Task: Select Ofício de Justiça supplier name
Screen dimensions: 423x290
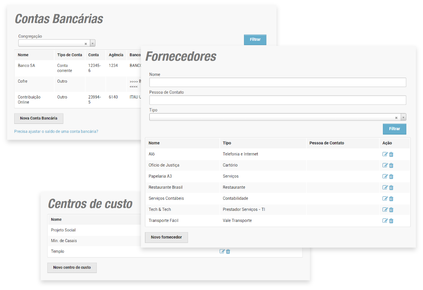Action: point(164,165)
